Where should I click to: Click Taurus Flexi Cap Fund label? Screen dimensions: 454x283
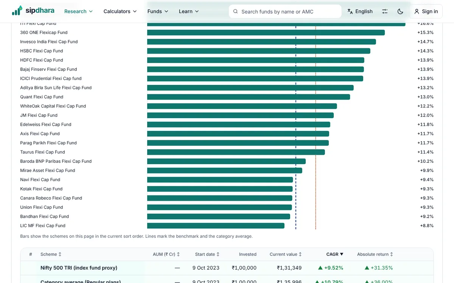click(42, 152)
